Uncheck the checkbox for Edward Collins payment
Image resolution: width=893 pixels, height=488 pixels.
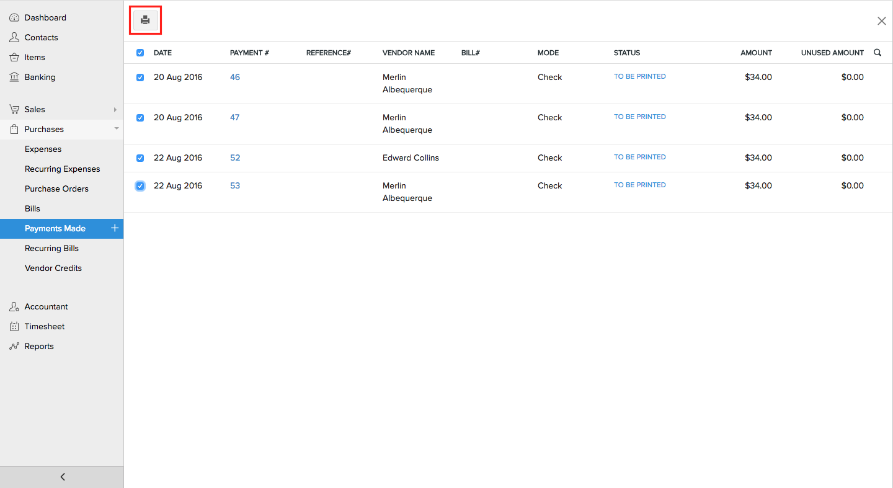(140, 158)
